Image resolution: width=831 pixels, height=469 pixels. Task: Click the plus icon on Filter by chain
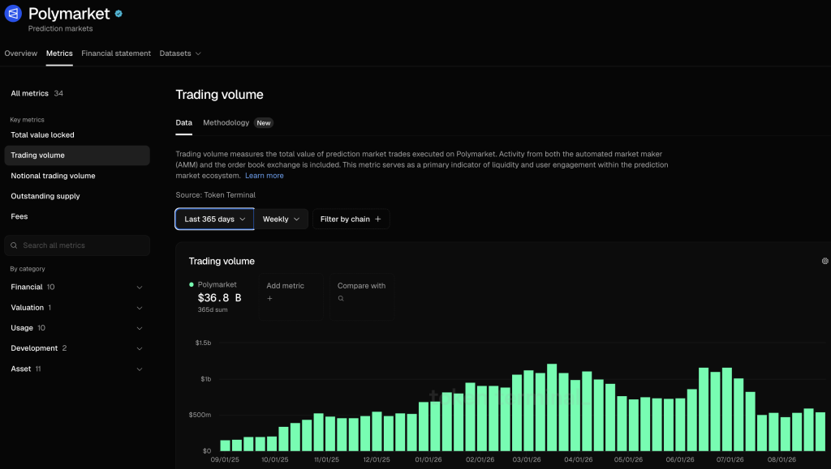[x=378, y=219]
